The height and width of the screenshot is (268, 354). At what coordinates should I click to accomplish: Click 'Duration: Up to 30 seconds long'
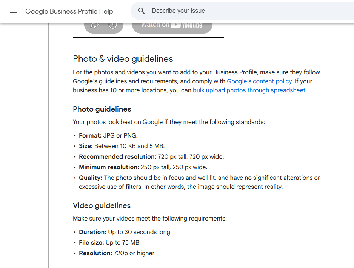[x=125, y=232]
